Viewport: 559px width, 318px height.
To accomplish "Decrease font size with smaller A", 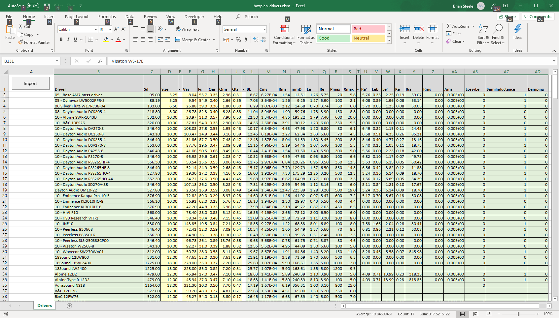I will click(123, 29).
